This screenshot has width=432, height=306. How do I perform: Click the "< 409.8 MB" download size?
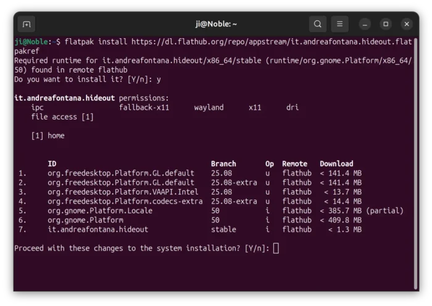coord(341,220)
